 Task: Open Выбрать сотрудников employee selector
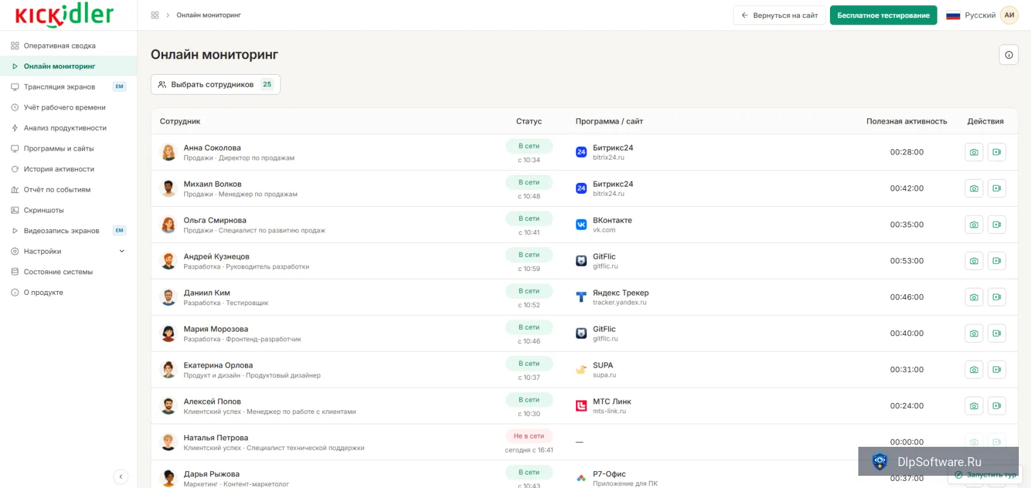(215, 84)
